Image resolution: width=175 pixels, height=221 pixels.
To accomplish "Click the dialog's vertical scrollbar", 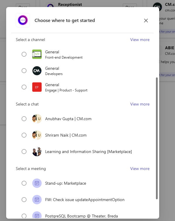I will (x=157, y=138).
